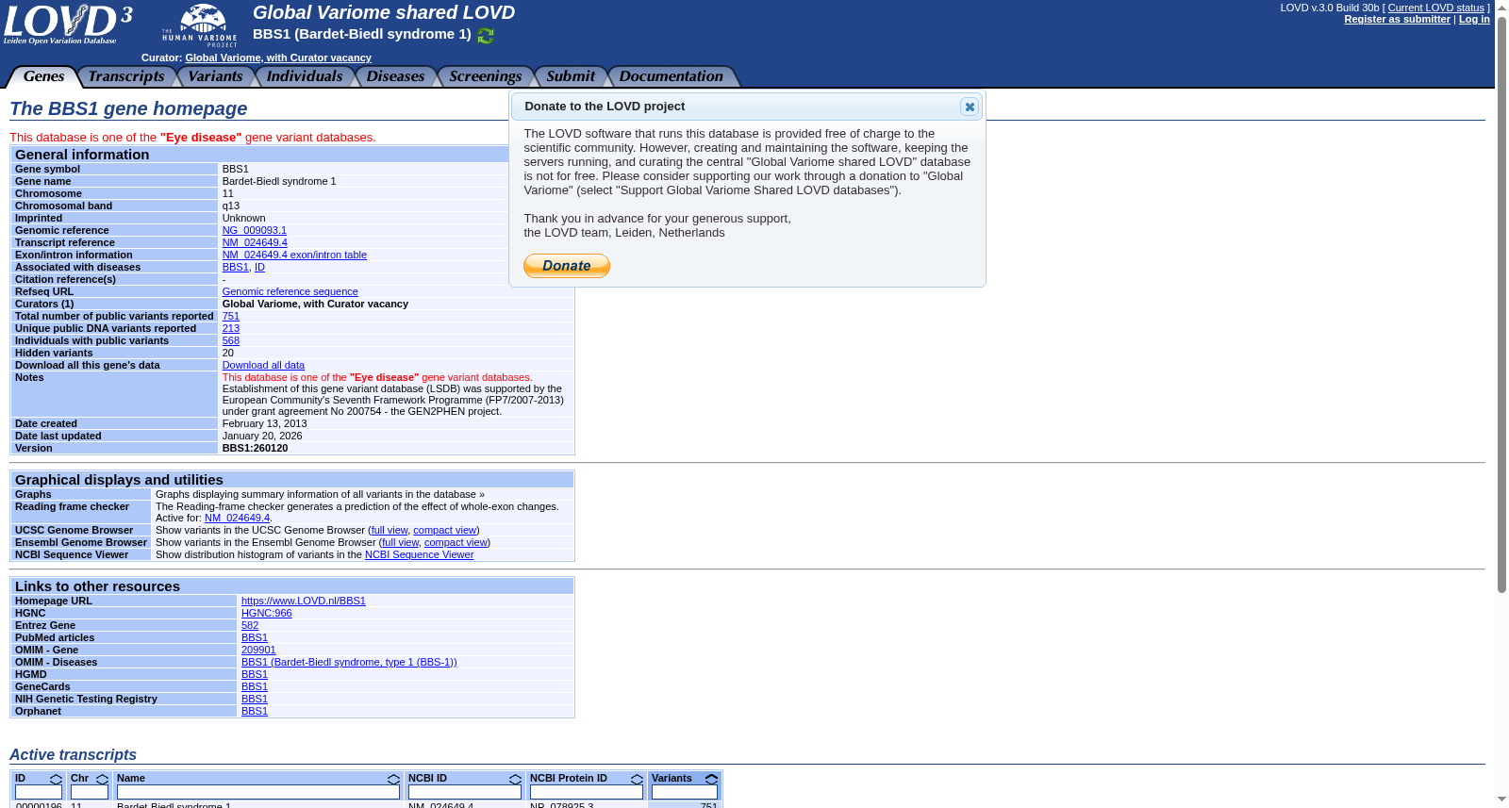
Task: Open UCSC Genome Browser compact view
Action: click(x=444, y=530)
